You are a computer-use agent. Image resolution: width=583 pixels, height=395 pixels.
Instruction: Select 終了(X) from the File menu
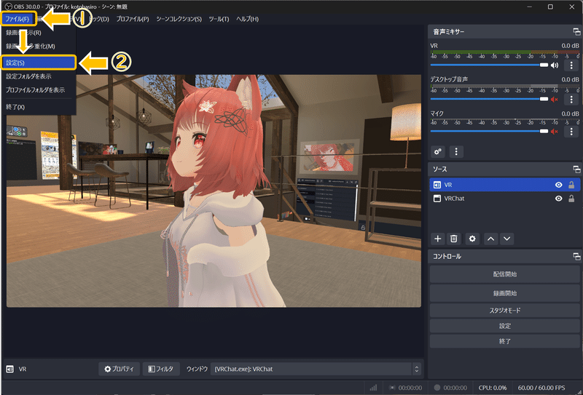pos(15,107)
